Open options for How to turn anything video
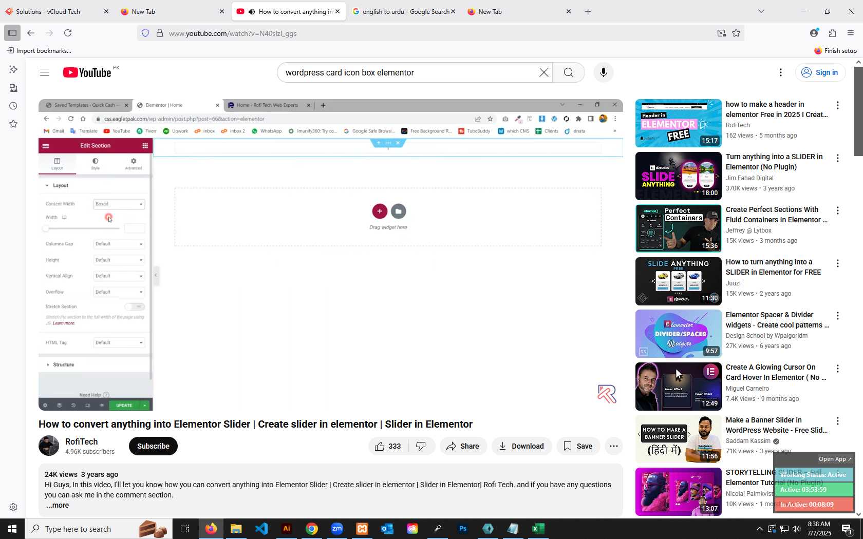The image size is (863, 539). tap(838, 263)
